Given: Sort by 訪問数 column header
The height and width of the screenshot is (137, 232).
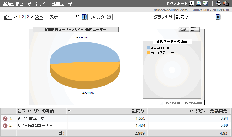Looking at the screenshot, I should [x=138, y=111].
